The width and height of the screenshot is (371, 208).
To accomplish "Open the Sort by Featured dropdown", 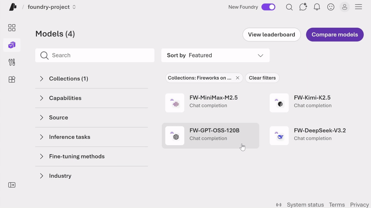I will pos(215,55).
